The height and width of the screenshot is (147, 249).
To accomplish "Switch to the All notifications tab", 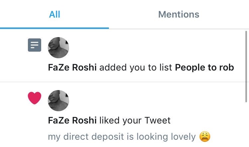I will coord(54,15).
